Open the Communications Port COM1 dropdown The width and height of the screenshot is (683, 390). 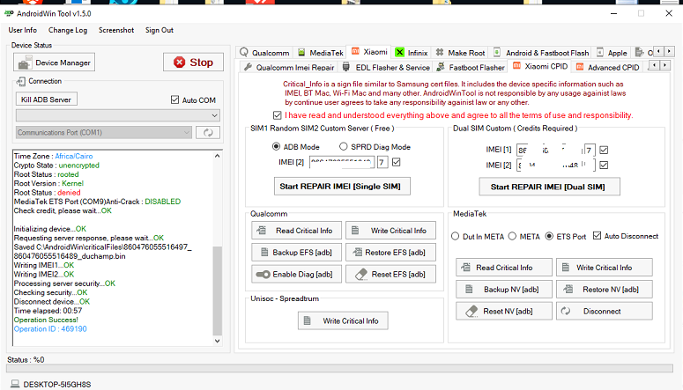coord(104,132)
